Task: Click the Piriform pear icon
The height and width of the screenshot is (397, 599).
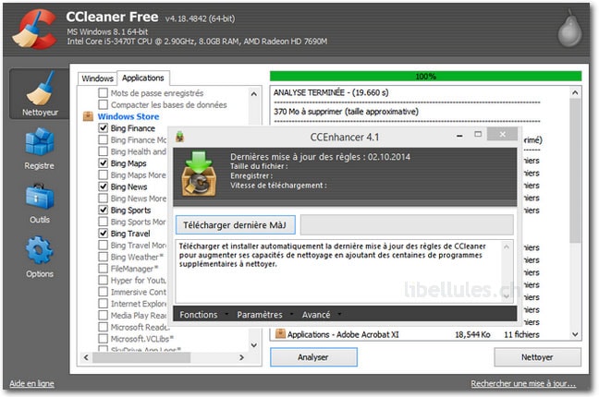Action: [569, 30]
